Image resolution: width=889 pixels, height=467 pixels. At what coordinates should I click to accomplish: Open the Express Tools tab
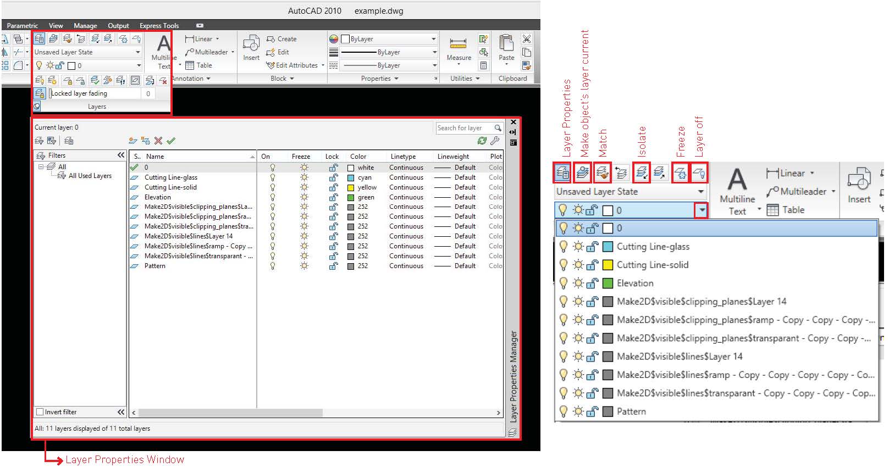(x=159, y=26)
